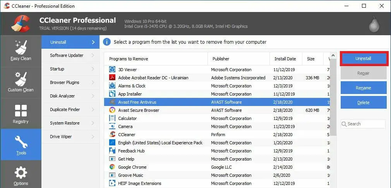This screenshot has width=391, height=188.
Task: Open Options gear in sidebar
Action: (21, 176)
